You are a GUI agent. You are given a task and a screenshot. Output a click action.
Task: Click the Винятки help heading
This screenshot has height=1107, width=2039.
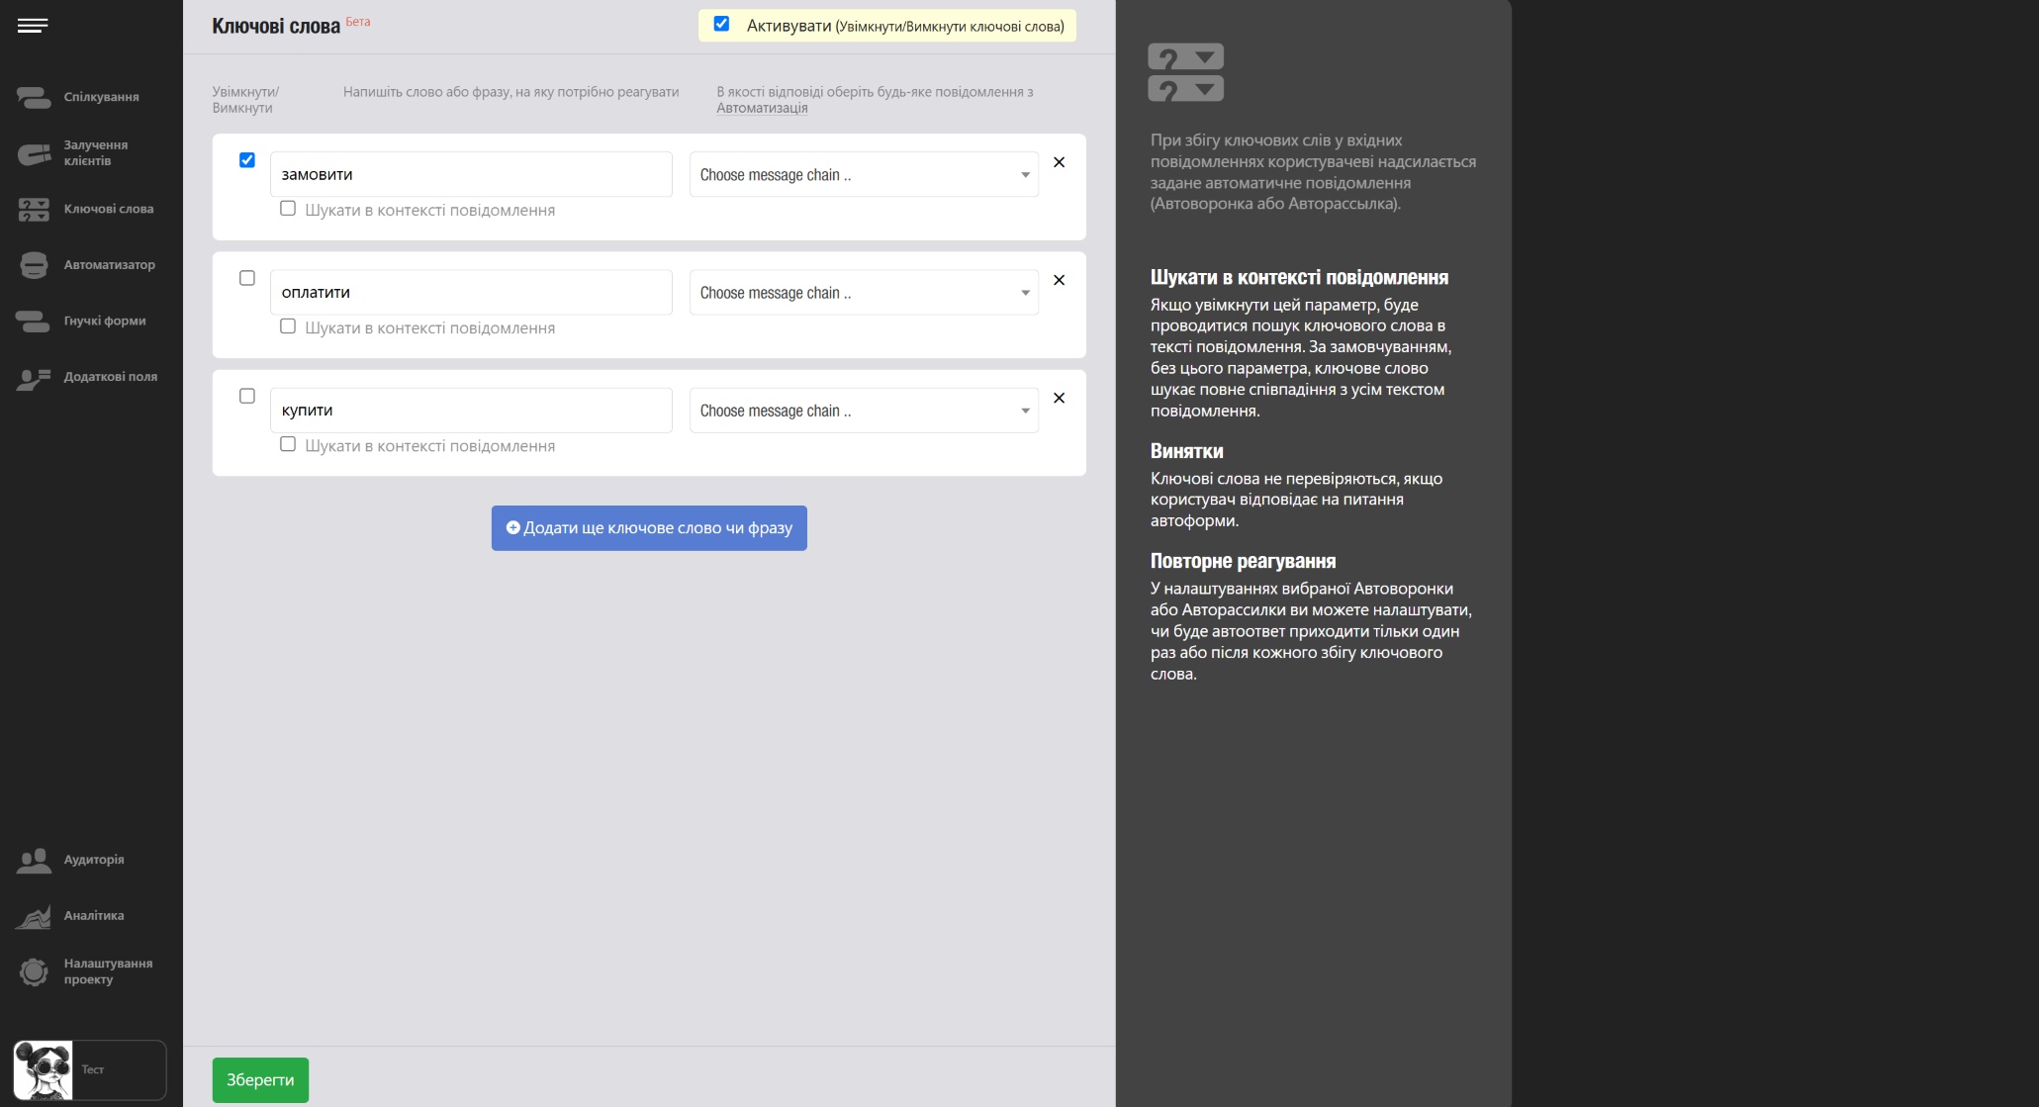point(1186,451)
